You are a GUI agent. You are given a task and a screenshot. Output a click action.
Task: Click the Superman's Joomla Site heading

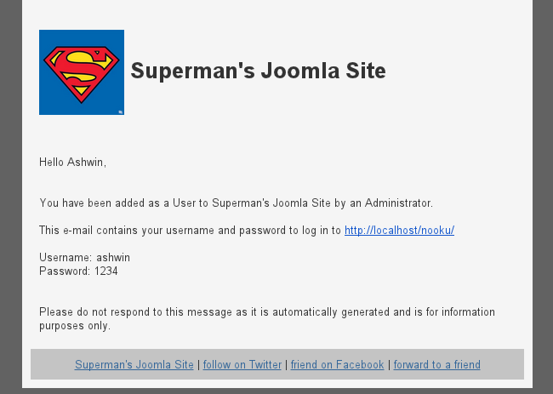coord(258,71)
